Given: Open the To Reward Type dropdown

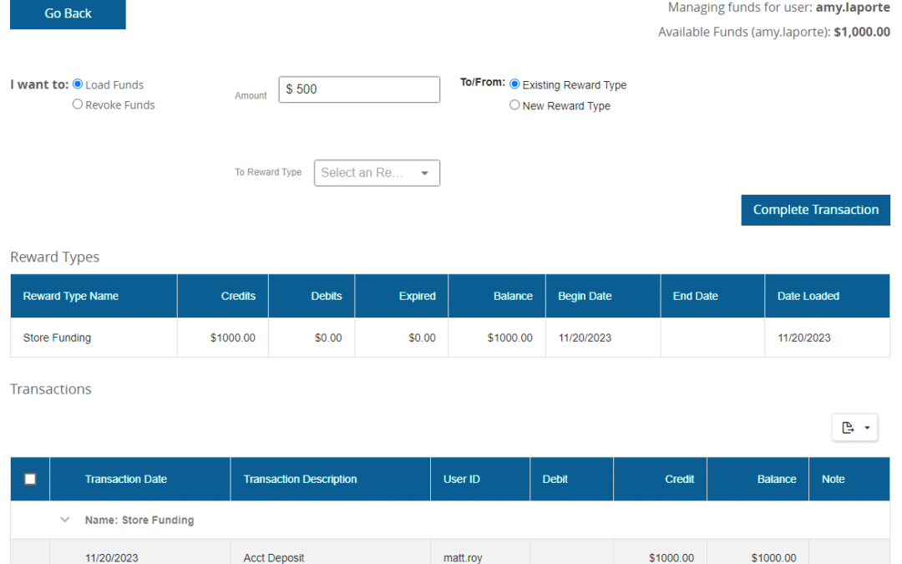Looking at the screenshot, I should pos(377,173).
